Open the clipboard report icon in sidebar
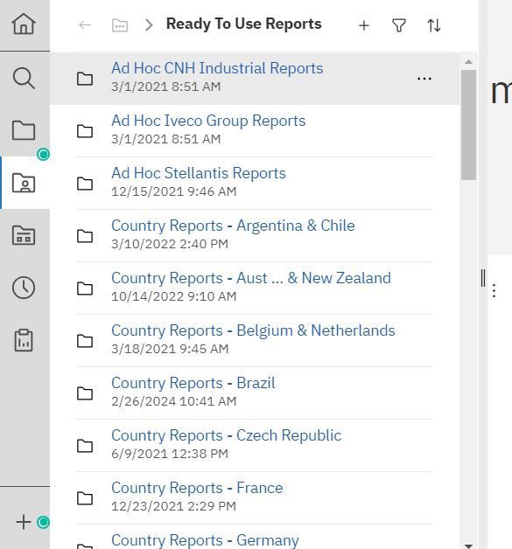Image resolution: width=512 pixels, height=549 pixels. coord(24,340)
